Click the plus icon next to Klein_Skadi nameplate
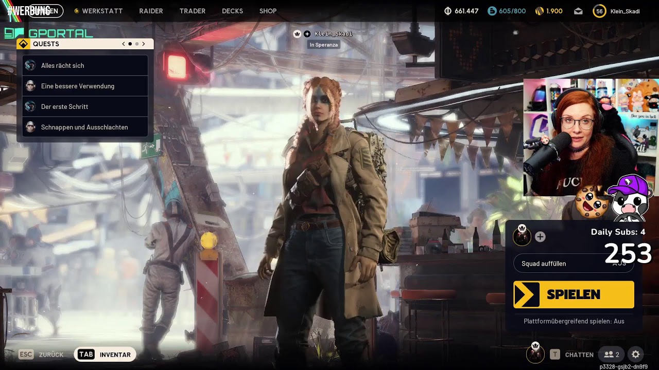Screen dimensions: 659x370 point(307,34)
